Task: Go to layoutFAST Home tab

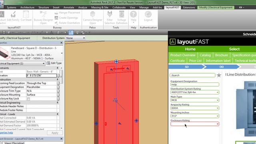Action: 190,49
